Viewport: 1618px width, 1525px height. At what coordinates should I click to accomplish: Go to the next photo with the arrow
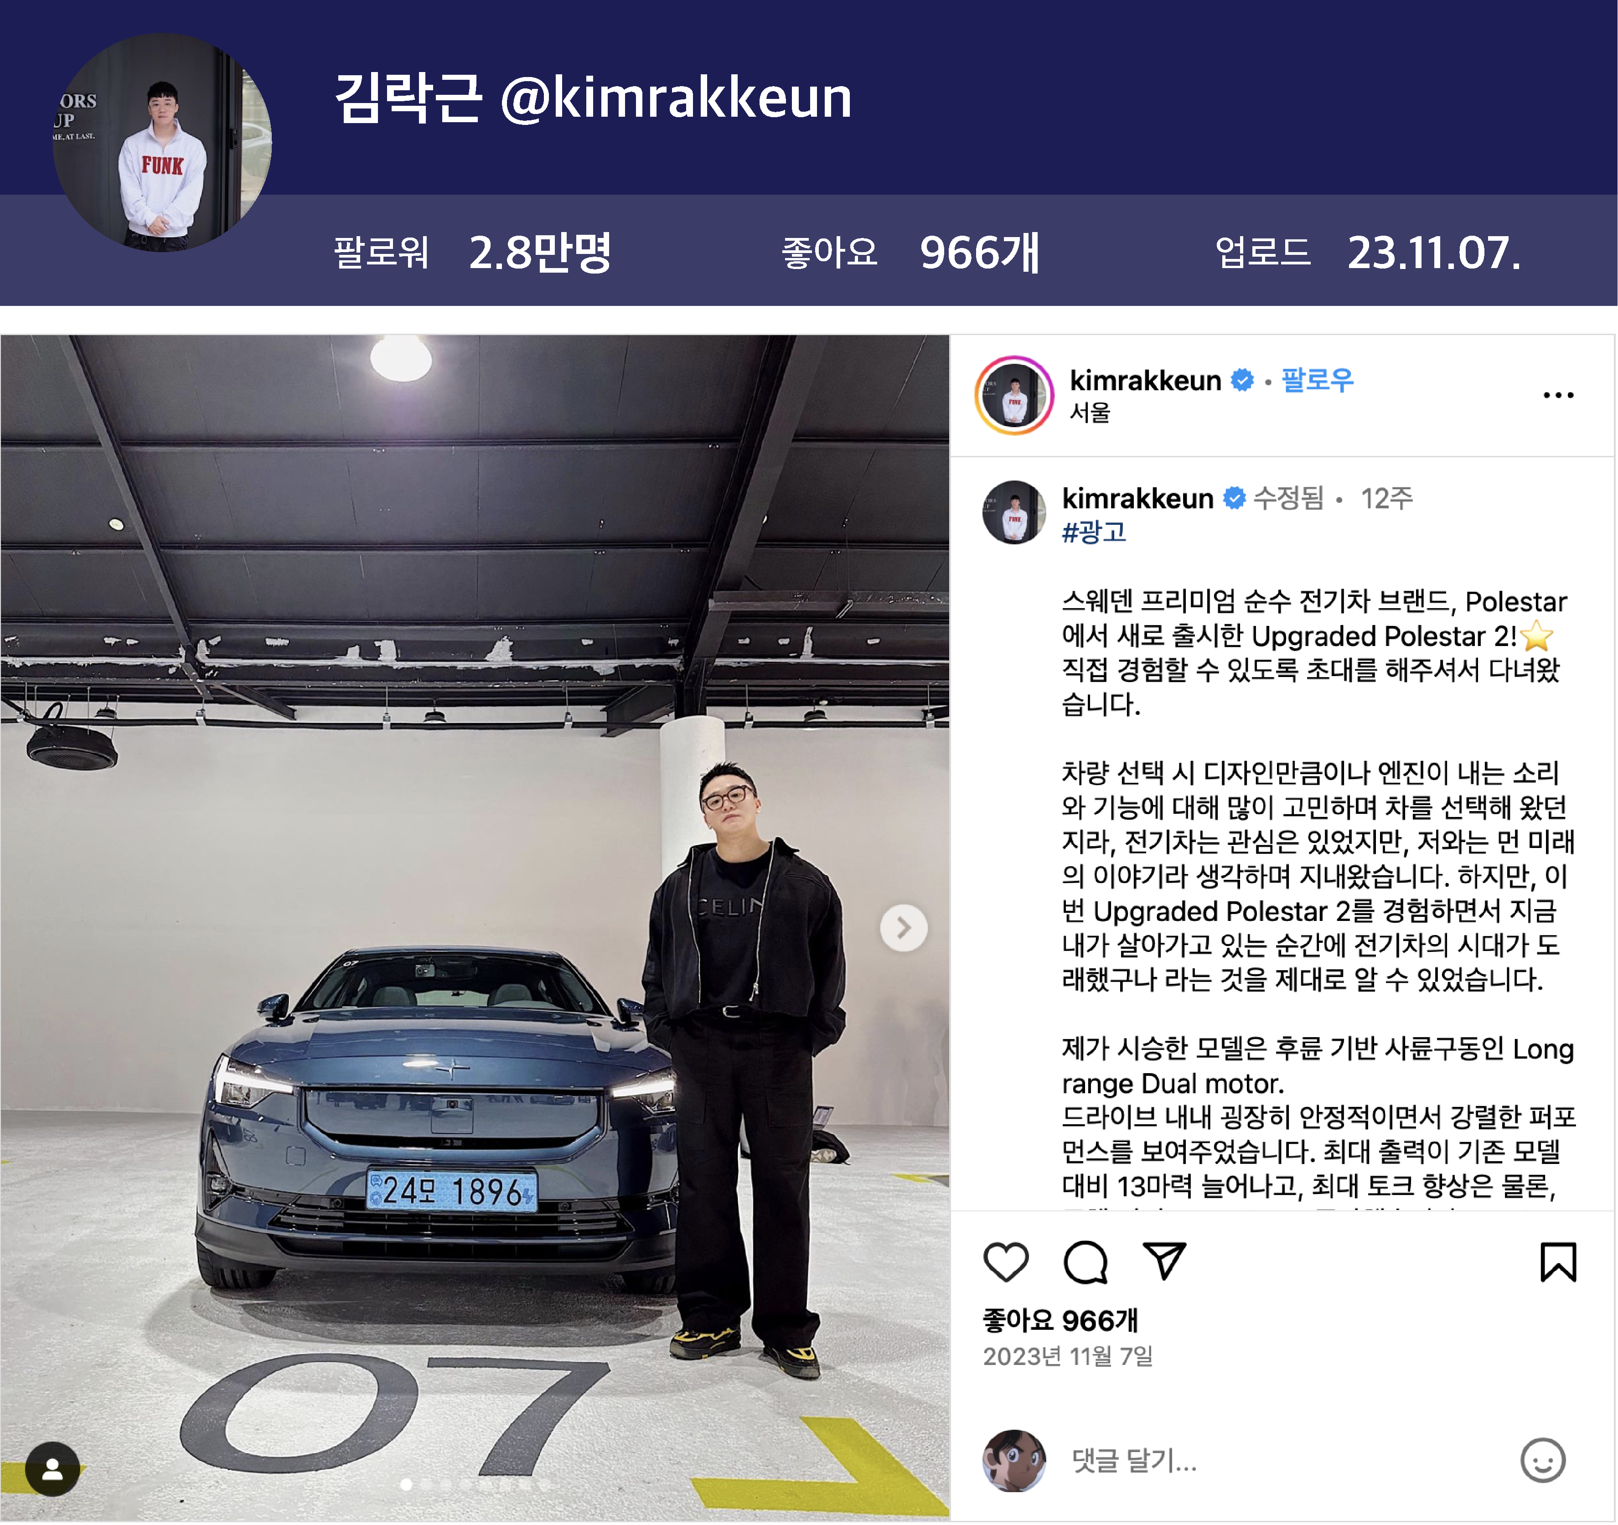coord(904,927)
